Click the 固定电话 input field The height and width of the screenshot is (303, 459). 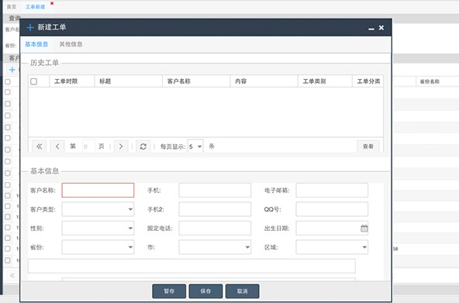tap(215, 228)
